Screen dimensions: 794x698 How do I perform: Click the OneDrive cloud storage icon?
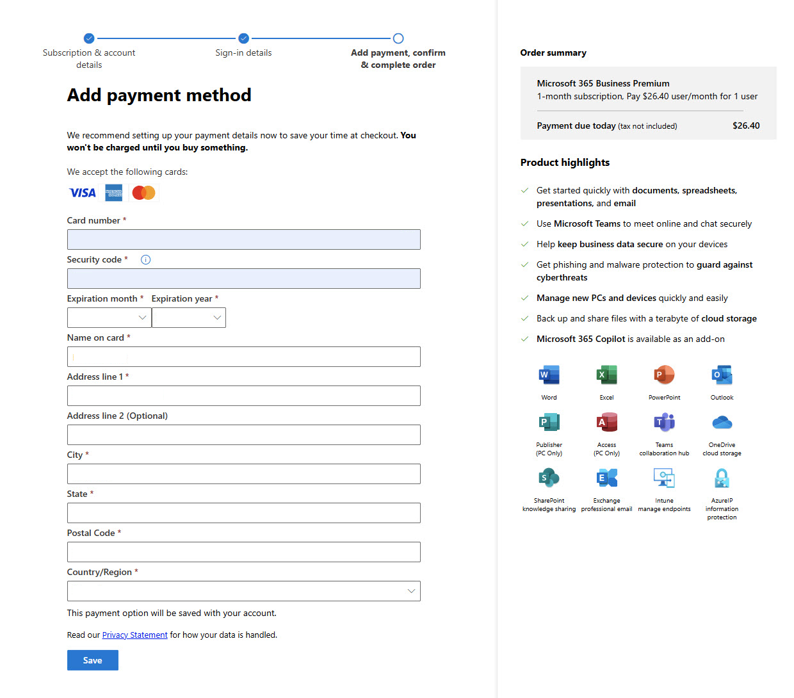coord(722,423)
